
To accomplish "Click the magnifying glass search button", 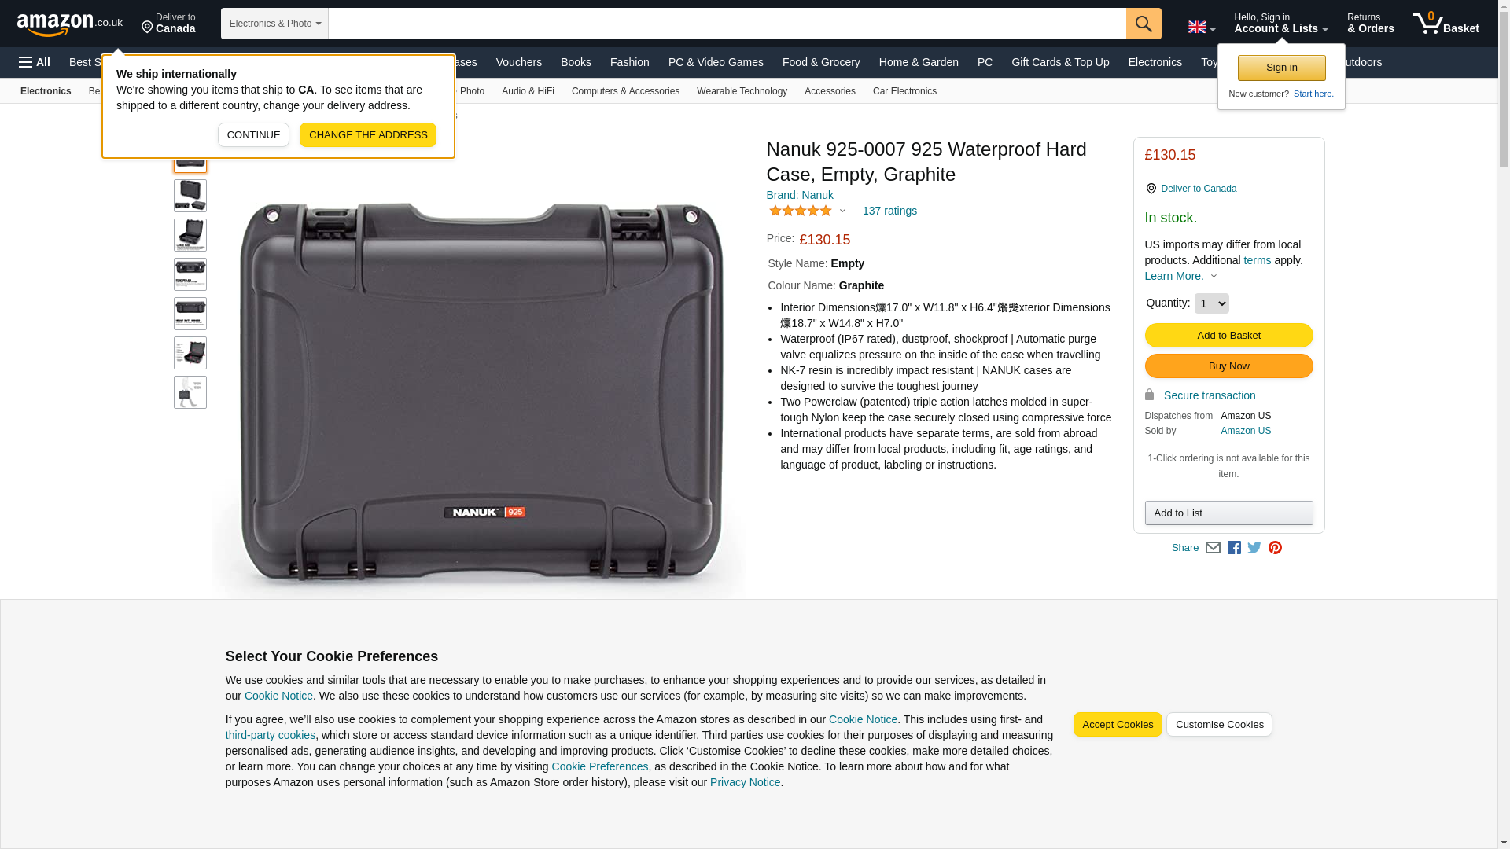I will [1144, 24].
